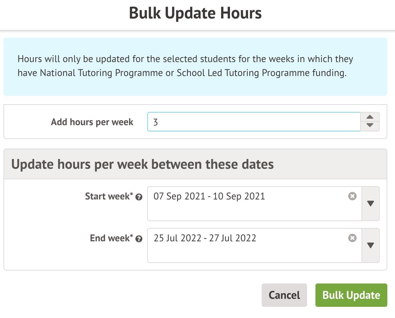Click the Start week help question icon
The width and height of the screenshot is (395, 318).
point(139,197)
